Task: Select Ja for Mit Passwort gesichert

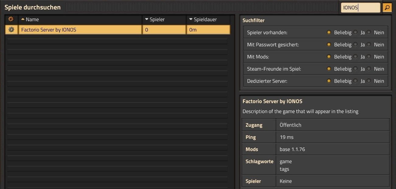Action: tap(355, 45)
